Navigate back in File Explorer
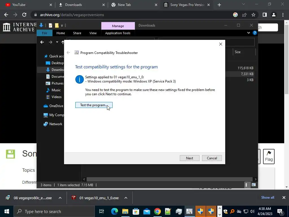This screenshot has height=217, width=289. coord(42,42)
